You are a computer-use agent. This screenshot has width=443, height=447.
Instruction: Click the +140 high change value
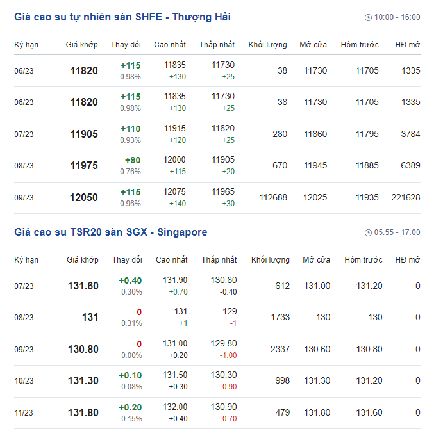point(178,204)
